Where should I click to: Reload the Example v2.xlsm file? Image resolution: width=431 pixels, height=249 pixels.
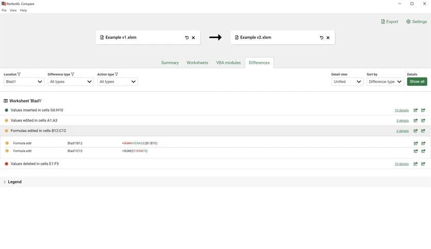click(x=322, y=38)
